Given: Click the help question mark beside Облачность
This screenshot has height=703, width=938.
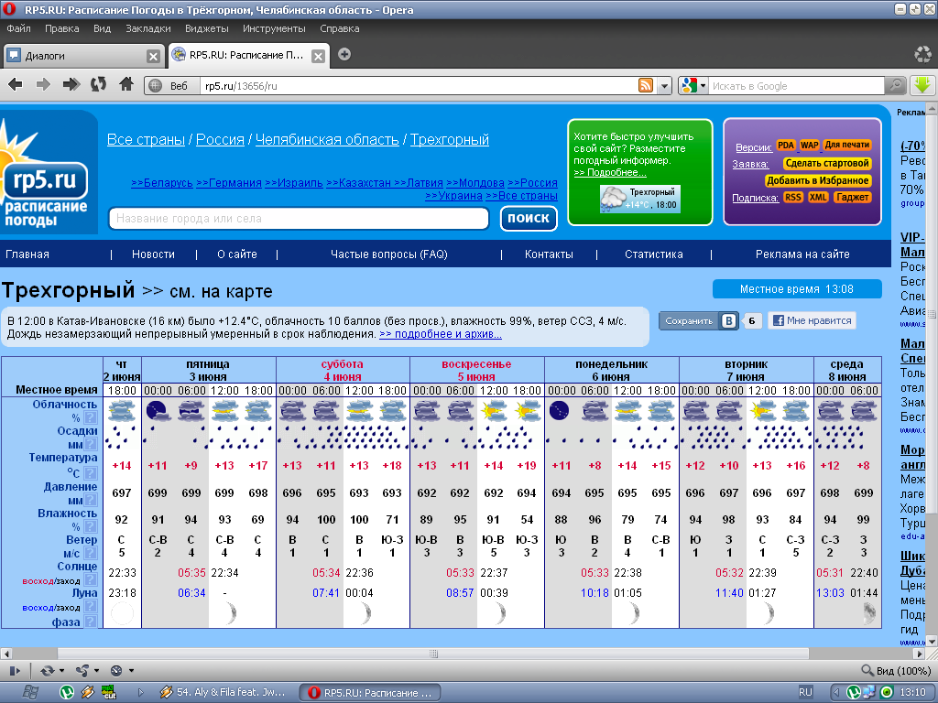Looking at the screenshot, I should [91, 417].
